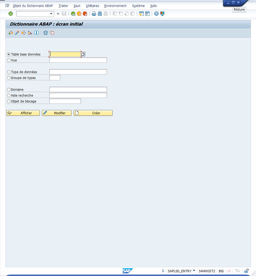Click the Créer button
Viewport: 256px width, 276px height.
point(93,113)
